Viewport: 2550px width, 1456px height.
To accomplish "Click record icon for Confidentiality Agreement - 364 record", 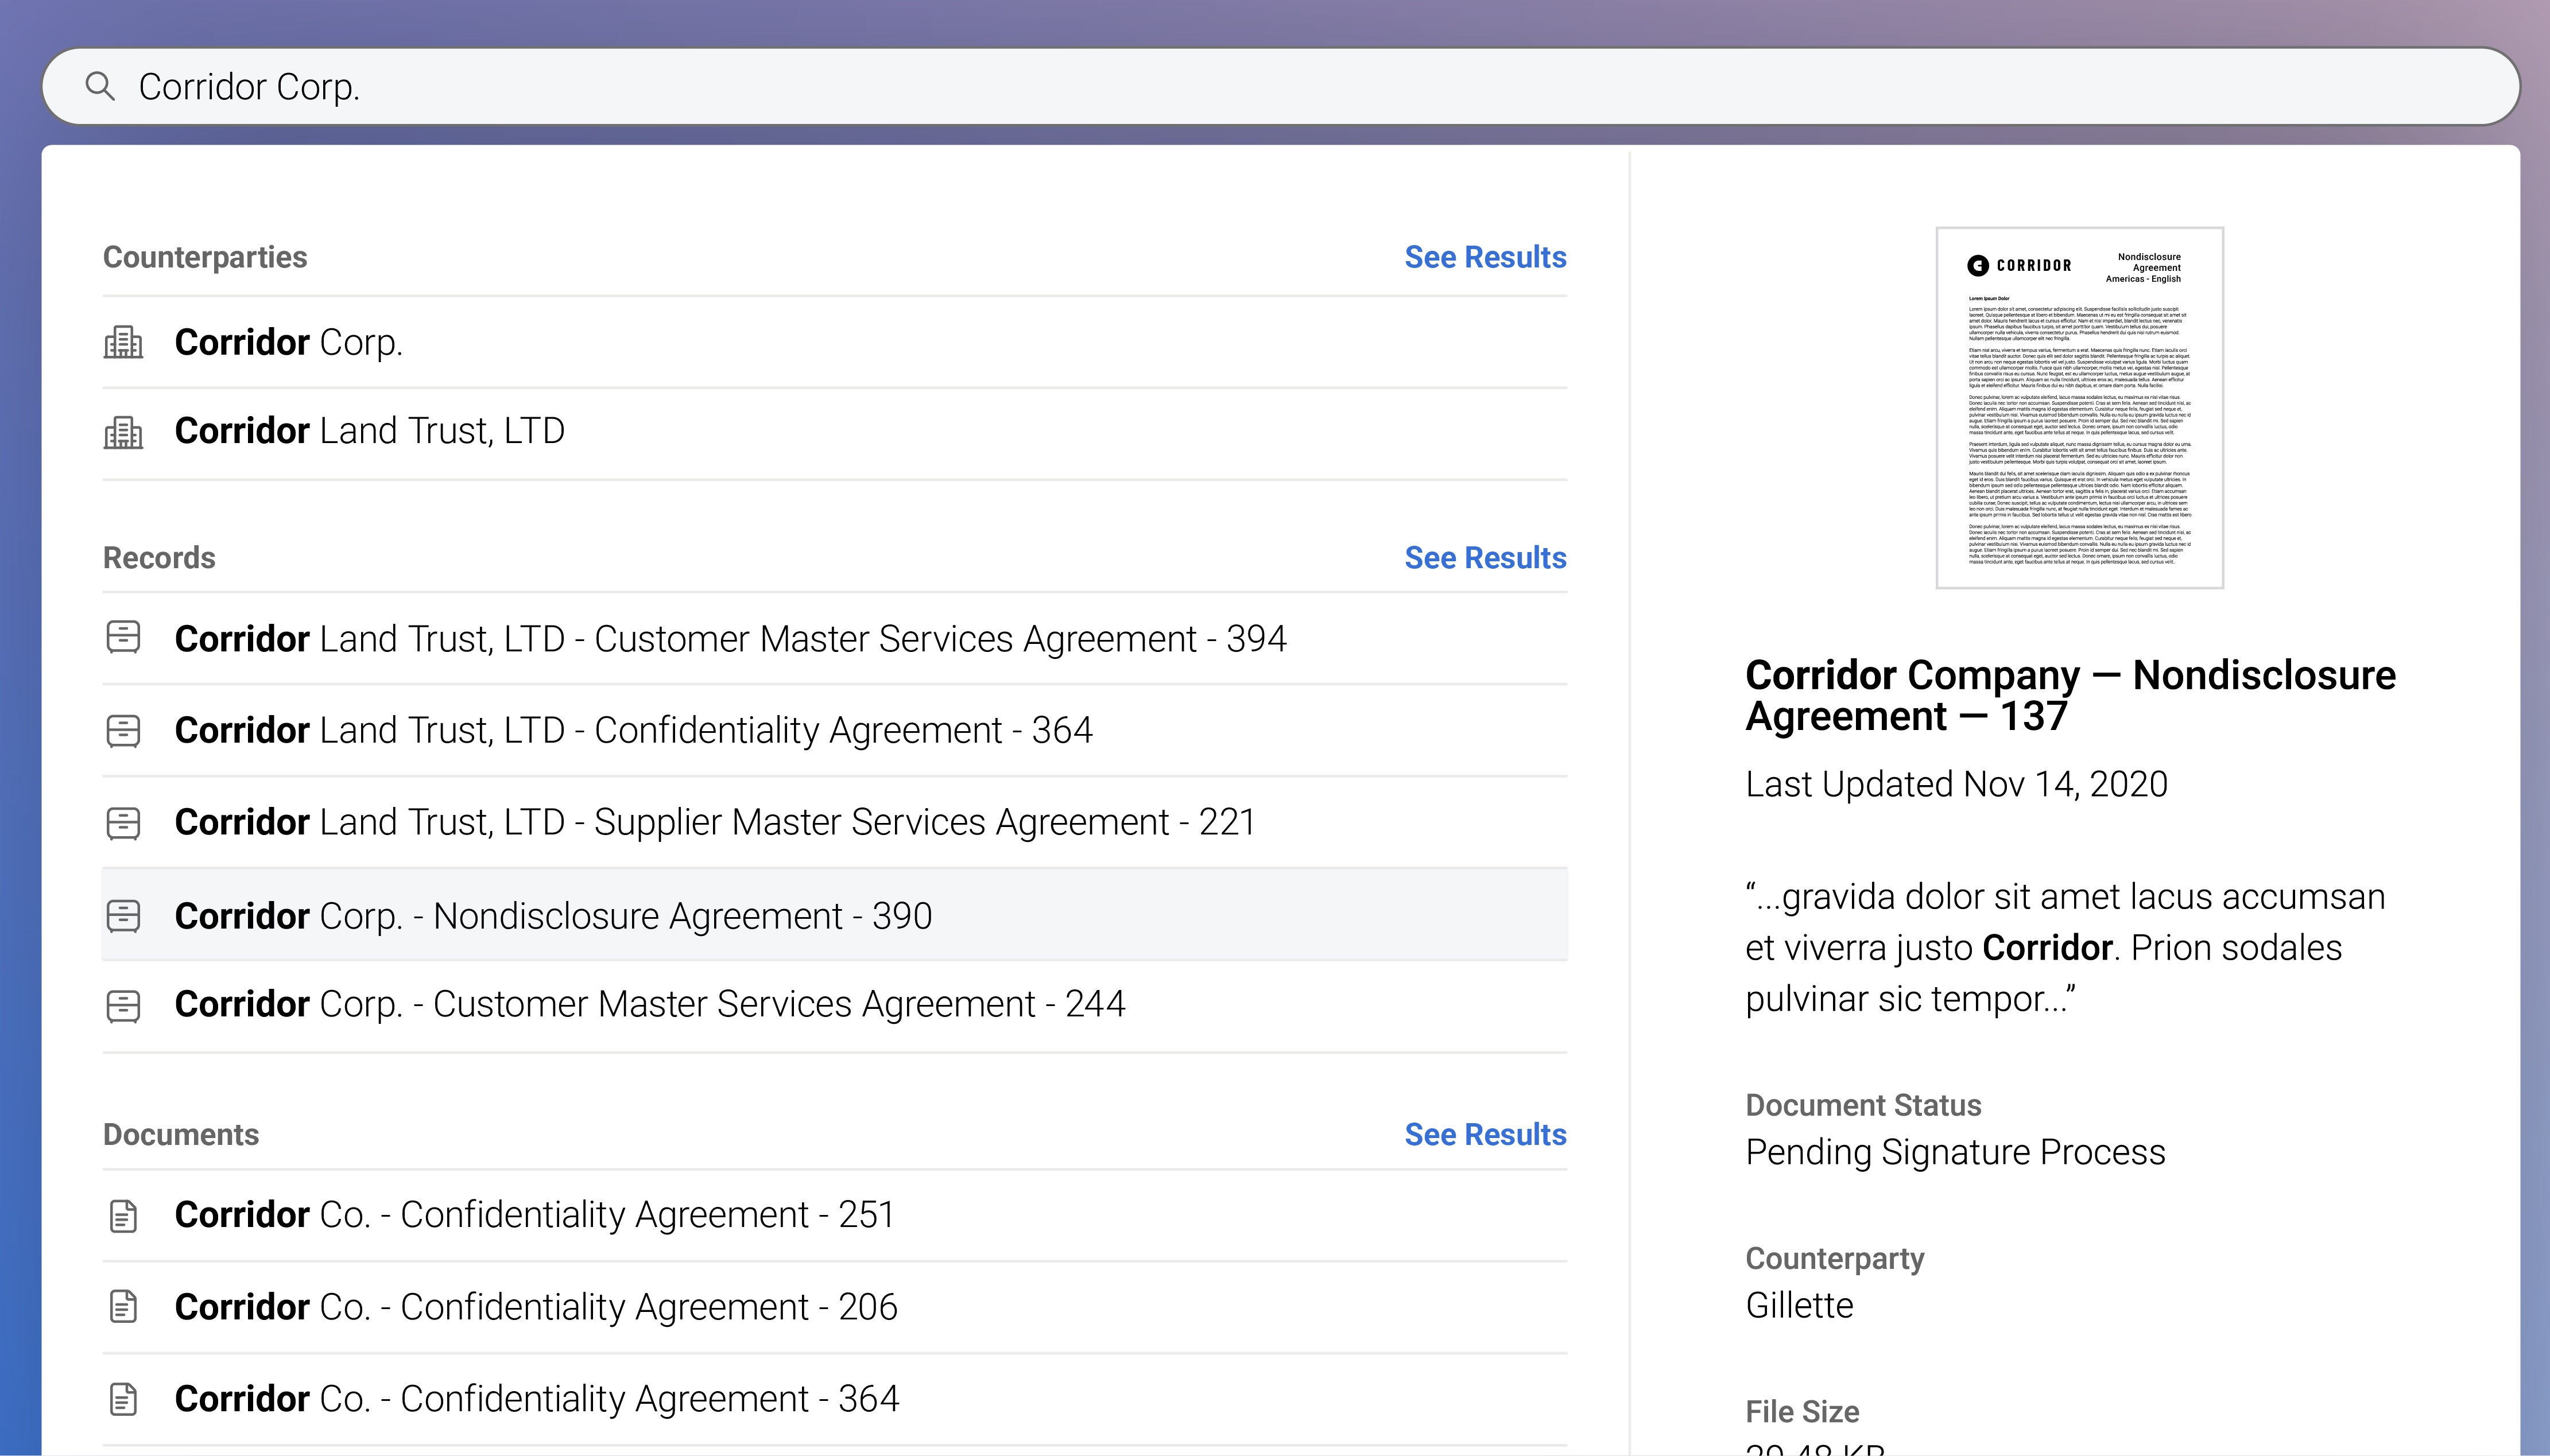I will coord(123,731).
